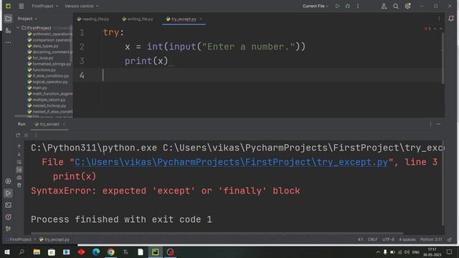Hide the Run tool window
459x258 pixels.
(x=438, y=124)
